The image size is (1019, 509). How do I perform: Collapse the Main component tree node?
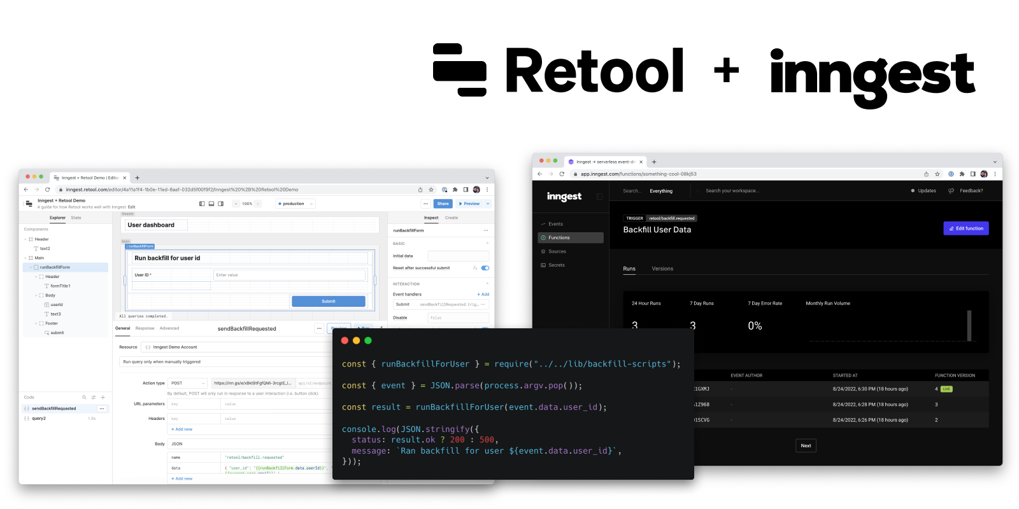tap(25, 258)
